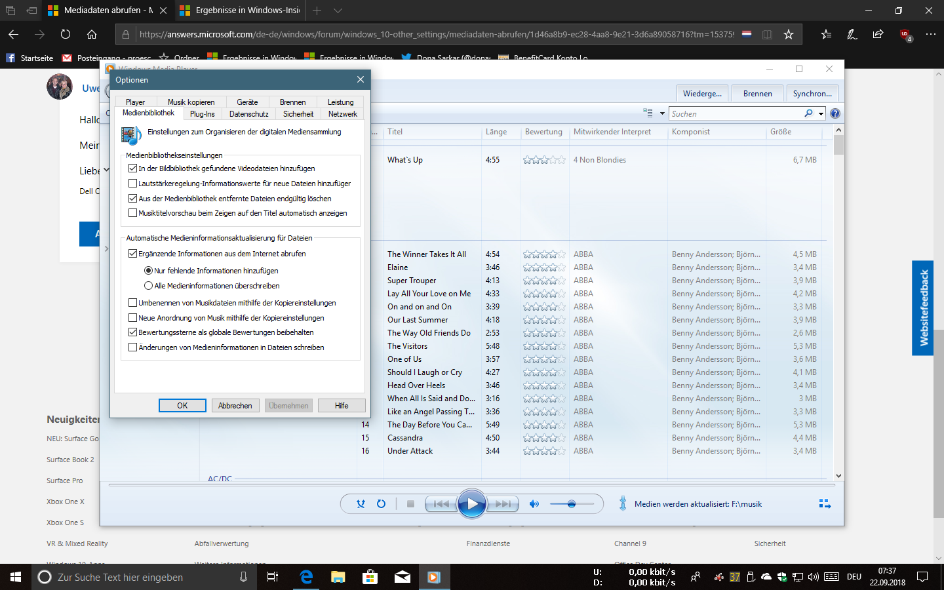Image resolution: width=944 pixels, height=590 pixels.
Task: Select Nur fehlende Informationen hinzufügen
Action: point(148,271)
